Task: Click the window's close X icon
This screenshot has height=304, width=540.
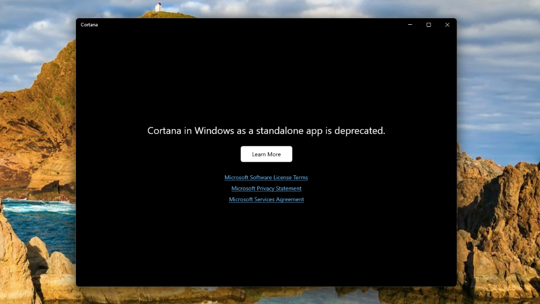Action: (447, 24)
